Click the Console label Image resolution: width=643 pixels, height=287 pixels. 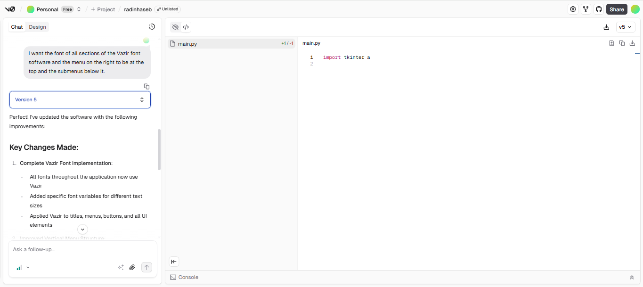click(188, 277)
